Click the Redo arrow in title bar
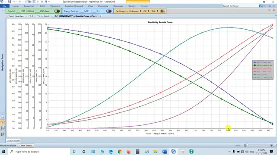277x155 pixels. click(x=20, y=2)
